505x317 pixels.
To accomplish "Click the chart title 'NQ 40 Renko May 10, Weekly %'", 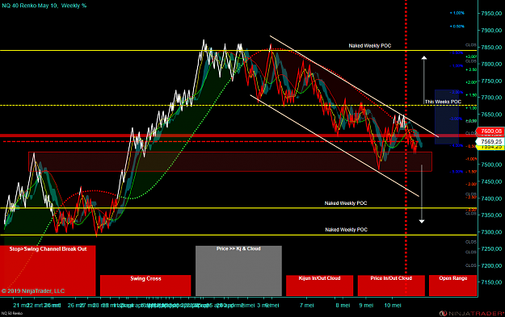I will point(44,6).
